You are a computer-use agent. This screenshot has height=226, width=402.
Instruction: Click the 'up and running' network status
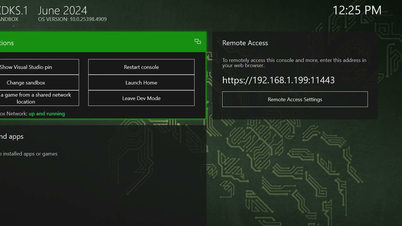(47, 114)
